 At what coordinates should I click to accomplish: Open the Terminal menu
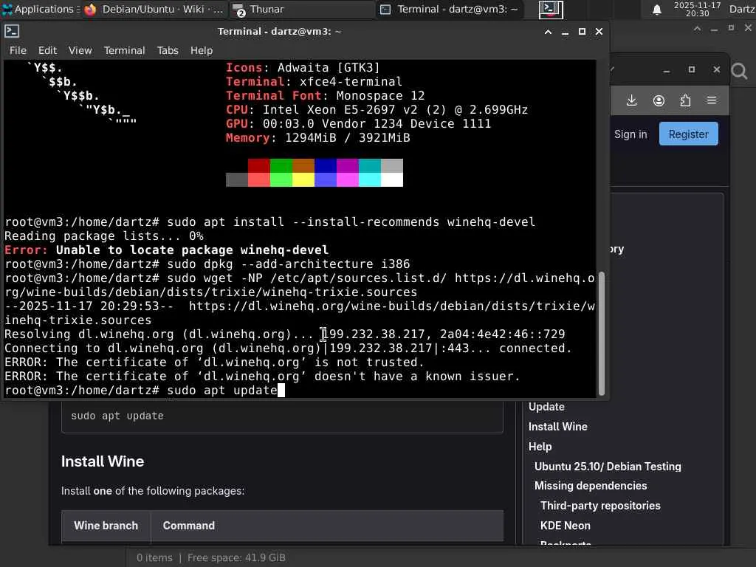tap(124, 51)
